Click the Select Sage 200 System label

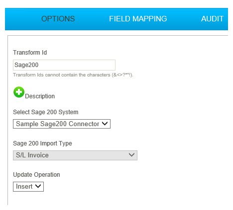tap(46, 112)
